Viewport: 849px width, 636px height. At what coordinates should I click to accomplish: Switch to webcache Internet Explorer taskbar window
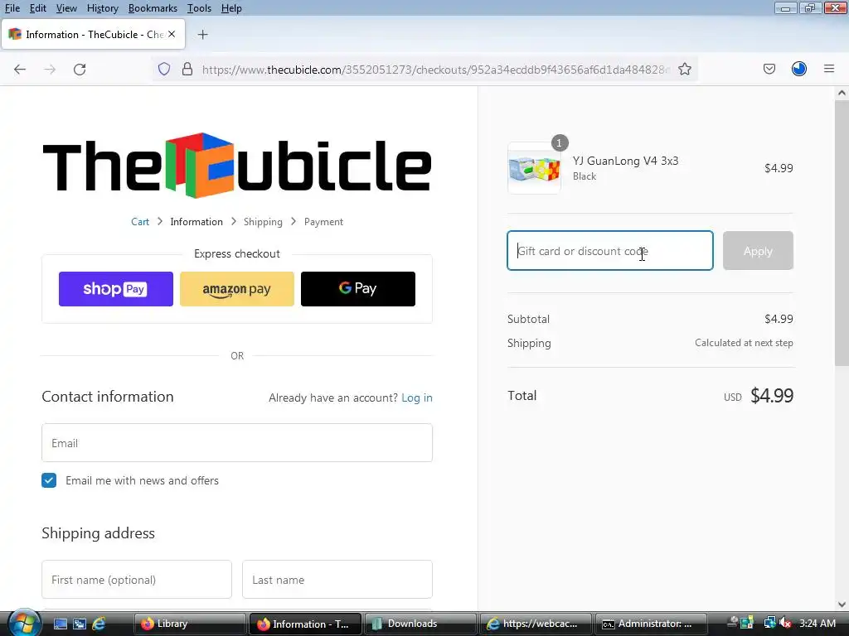click(x=536, y=624)
